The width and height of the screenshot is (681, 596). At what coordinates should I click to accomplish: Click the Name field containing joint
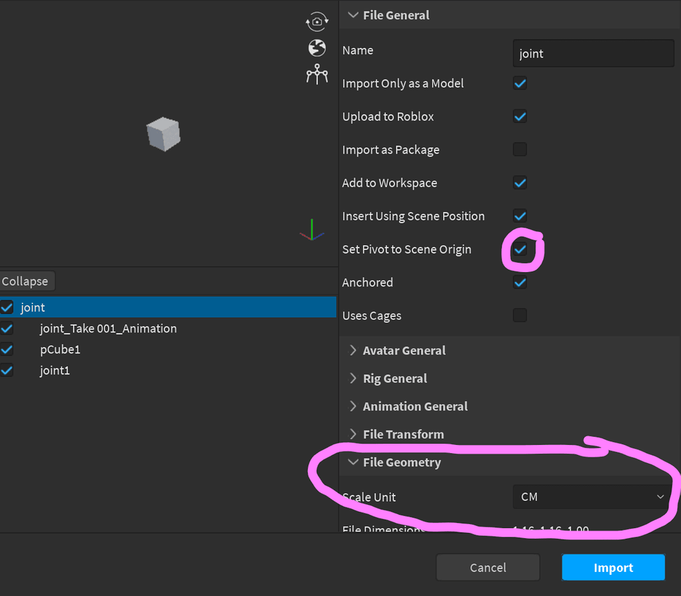(592, 53)
